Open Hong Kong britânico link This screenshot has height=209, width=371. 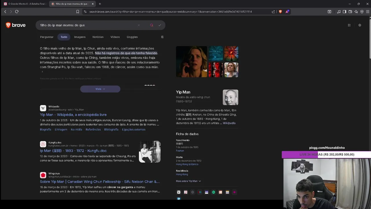(x=187, y=164)
